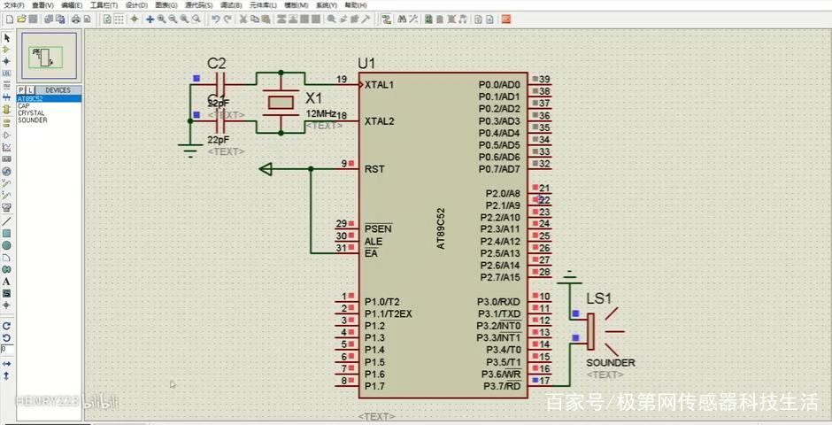Select the Terminals mode tool
The width and height of the screenshot is (832, 425).
click(7, 123)
